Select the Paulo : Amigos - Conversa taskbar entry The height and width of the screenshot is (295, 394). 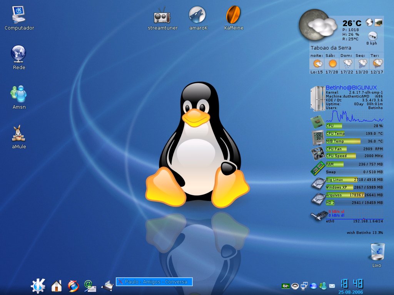[154, 282]
